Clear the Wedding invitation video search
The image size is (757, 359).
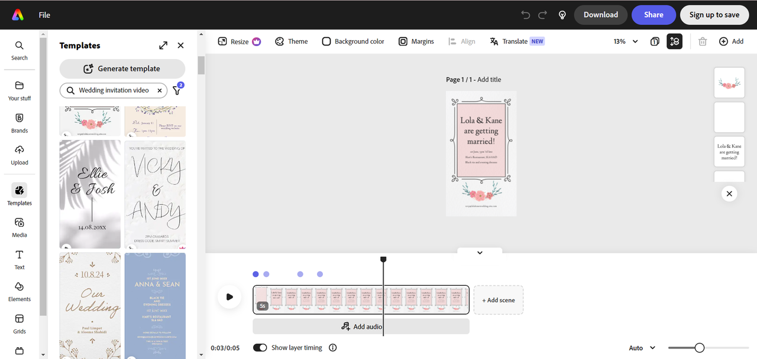click(x=160, y=90)
